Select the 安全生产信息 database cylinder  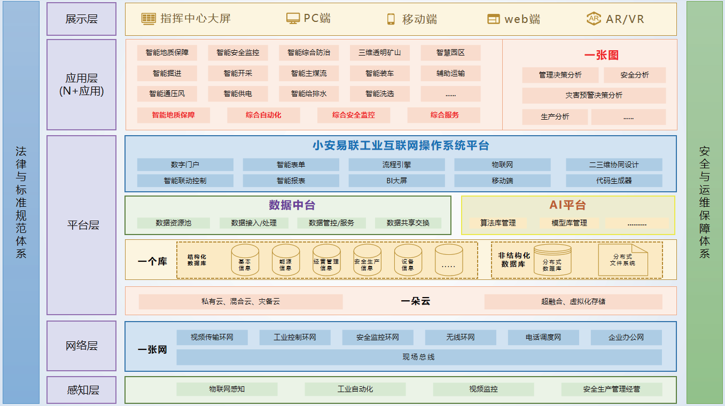367,260
